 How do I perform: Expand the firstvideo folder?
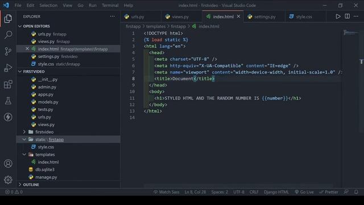[x=44, y=132]
